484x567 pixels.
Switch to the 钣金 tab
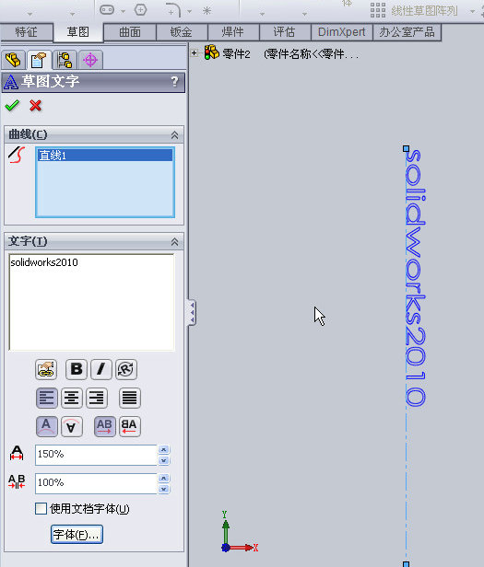(182, 32)
